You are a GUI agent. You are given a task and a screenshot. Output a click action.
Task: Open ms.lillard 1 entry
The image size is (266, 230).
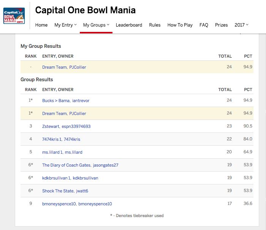point(52,152)
